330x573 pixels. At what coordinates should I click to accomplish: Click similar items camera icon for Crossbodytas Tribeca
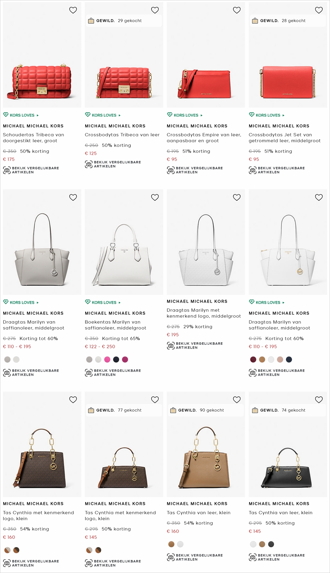coord(89,164)
